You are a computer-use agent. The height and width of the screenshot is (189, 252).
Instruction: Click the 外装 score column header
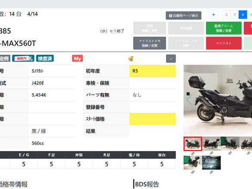click(79, 155)
